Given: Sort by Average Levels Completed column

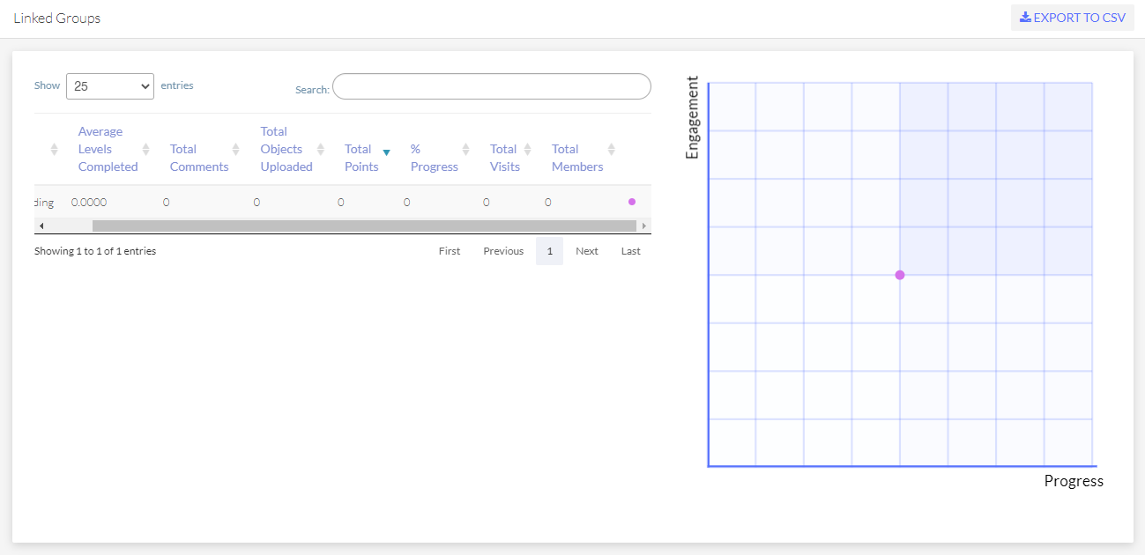Looking at the screenshot, I should pyautogui.click(x=108, y=149).
